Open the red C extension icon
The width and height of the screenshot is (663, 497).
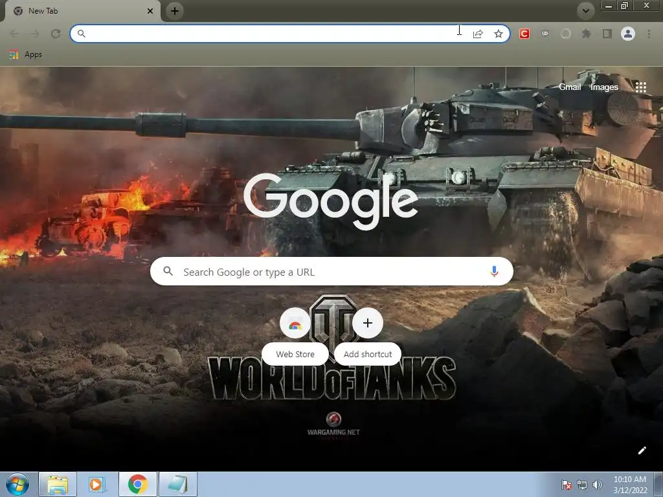tap(524, 34)
